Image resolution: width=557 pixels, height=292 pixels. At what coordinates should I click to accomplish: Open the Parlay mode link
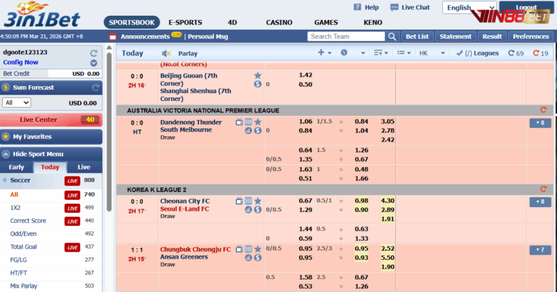coord(188,54)
